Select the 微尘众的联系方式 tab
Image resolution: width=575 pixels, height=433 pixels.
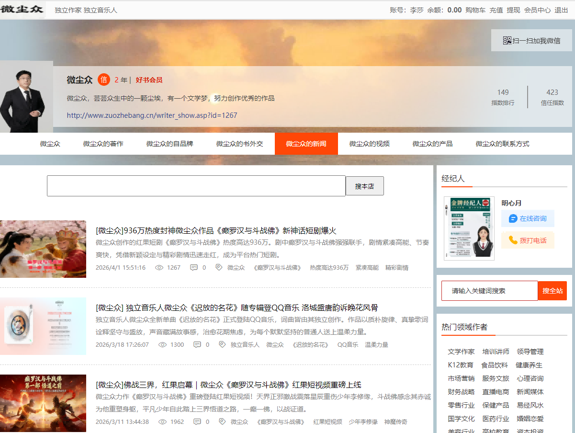502,144
